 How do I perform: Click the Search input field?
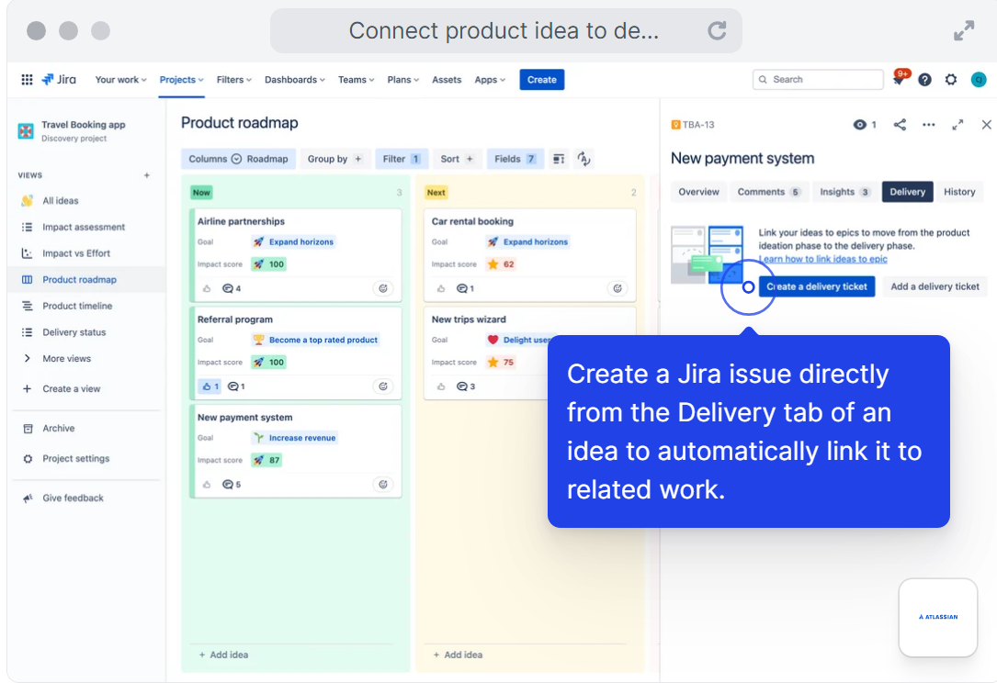point(818,80)
